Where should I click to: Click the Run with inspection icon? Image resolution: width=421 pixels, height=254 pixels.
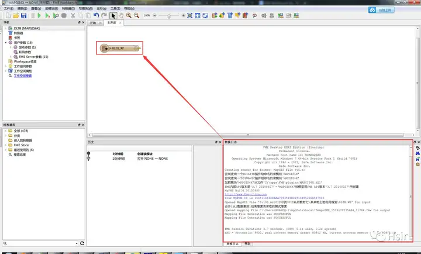(56, 16)
